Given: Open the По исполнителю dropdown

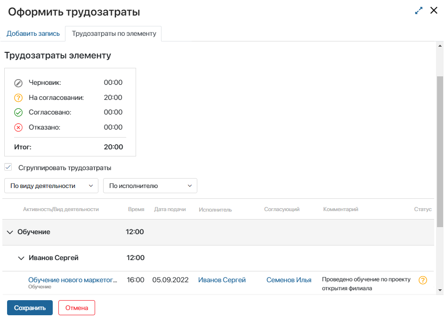Looking at the screenshot, I should 150,186.
